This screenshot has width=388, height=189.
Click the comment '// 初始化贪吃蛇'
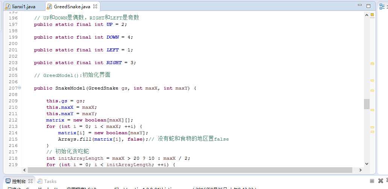(68, 152)
